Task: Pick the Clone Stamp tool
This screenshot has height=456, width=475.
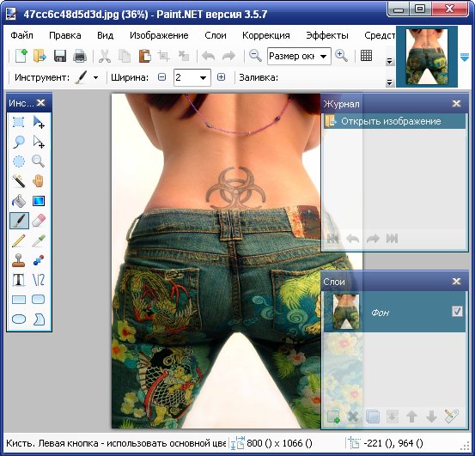Action: [19, 260]
